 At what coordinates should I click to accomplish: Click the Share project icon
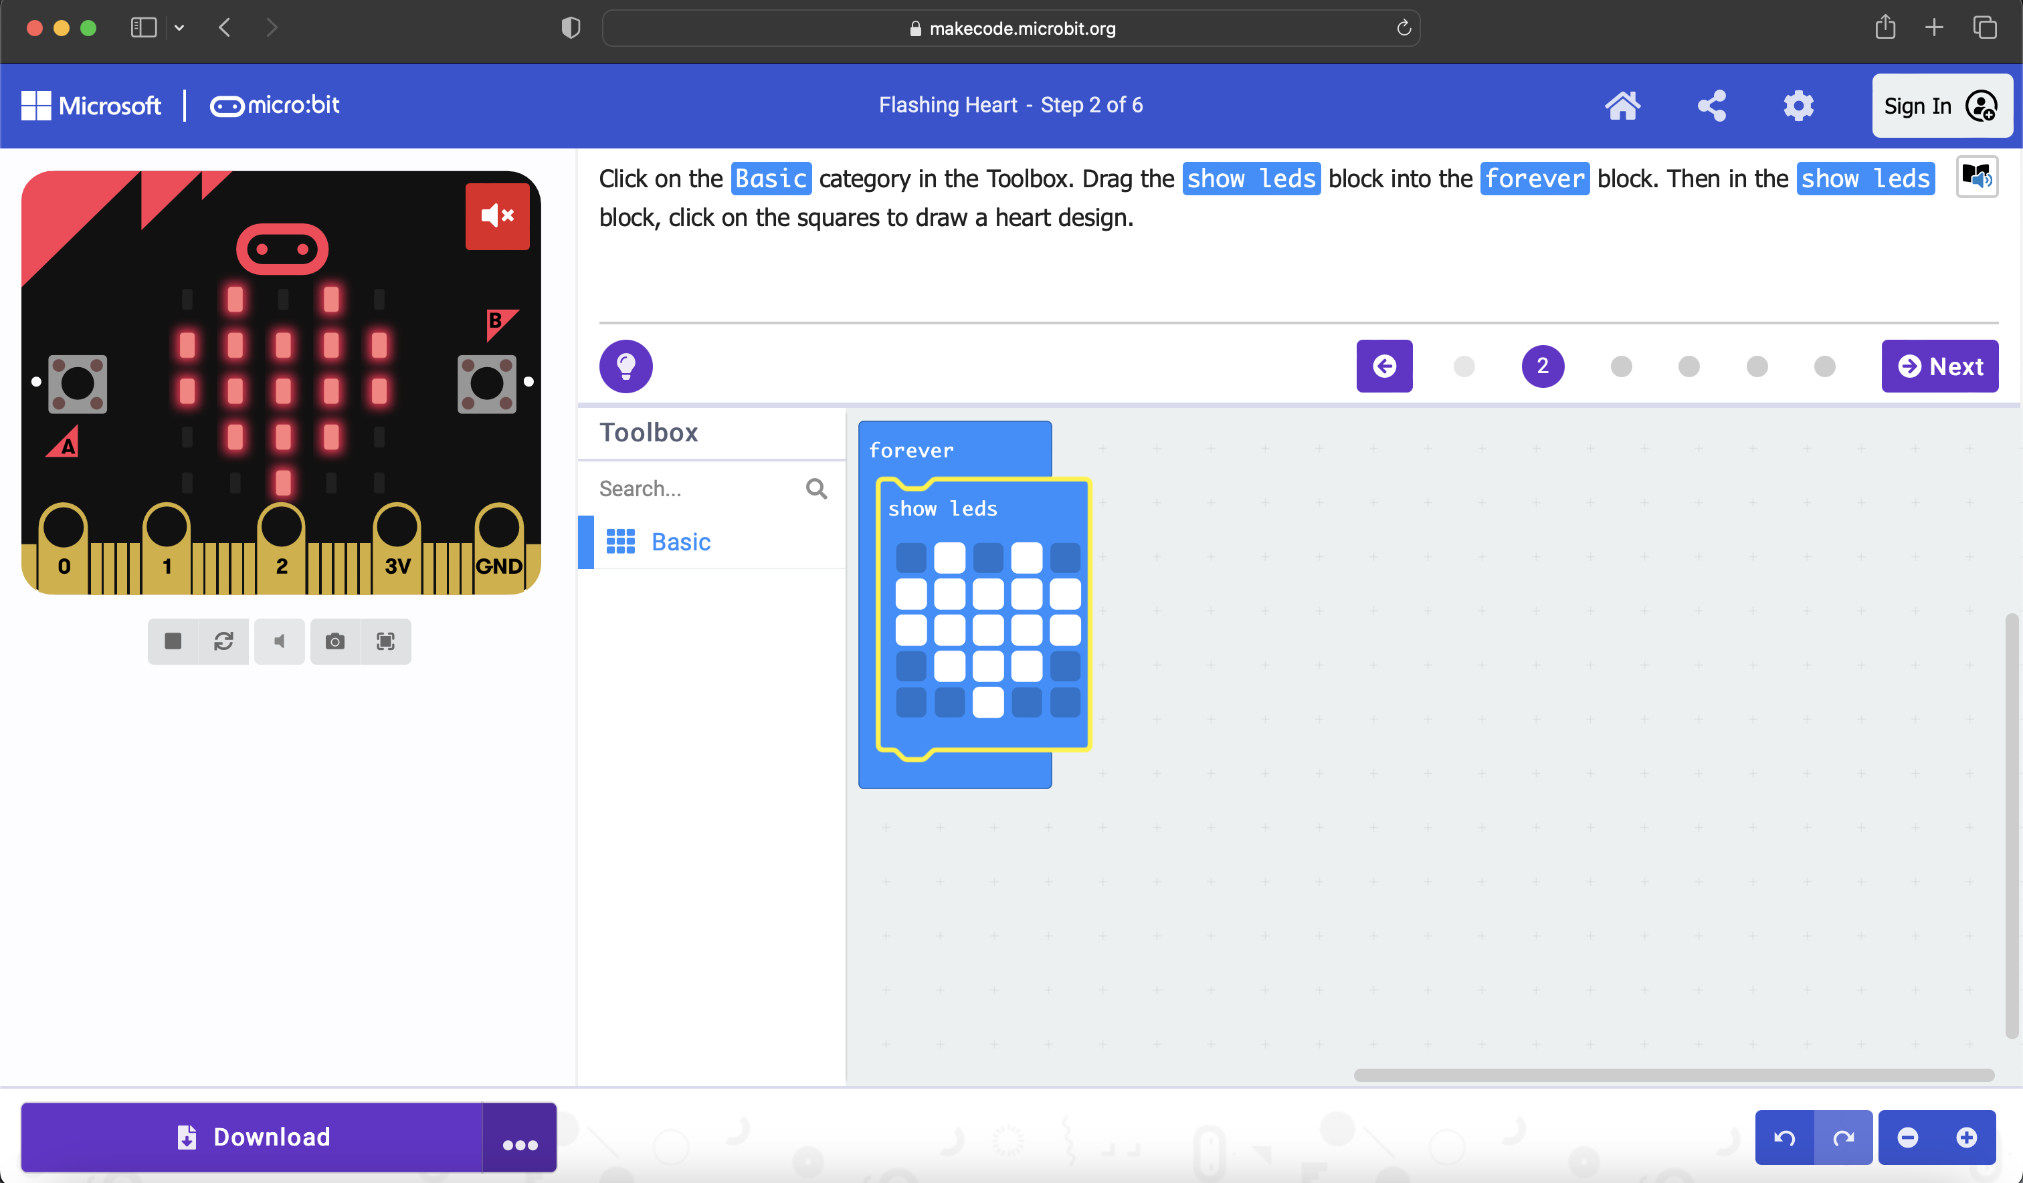coord(1711,106)
